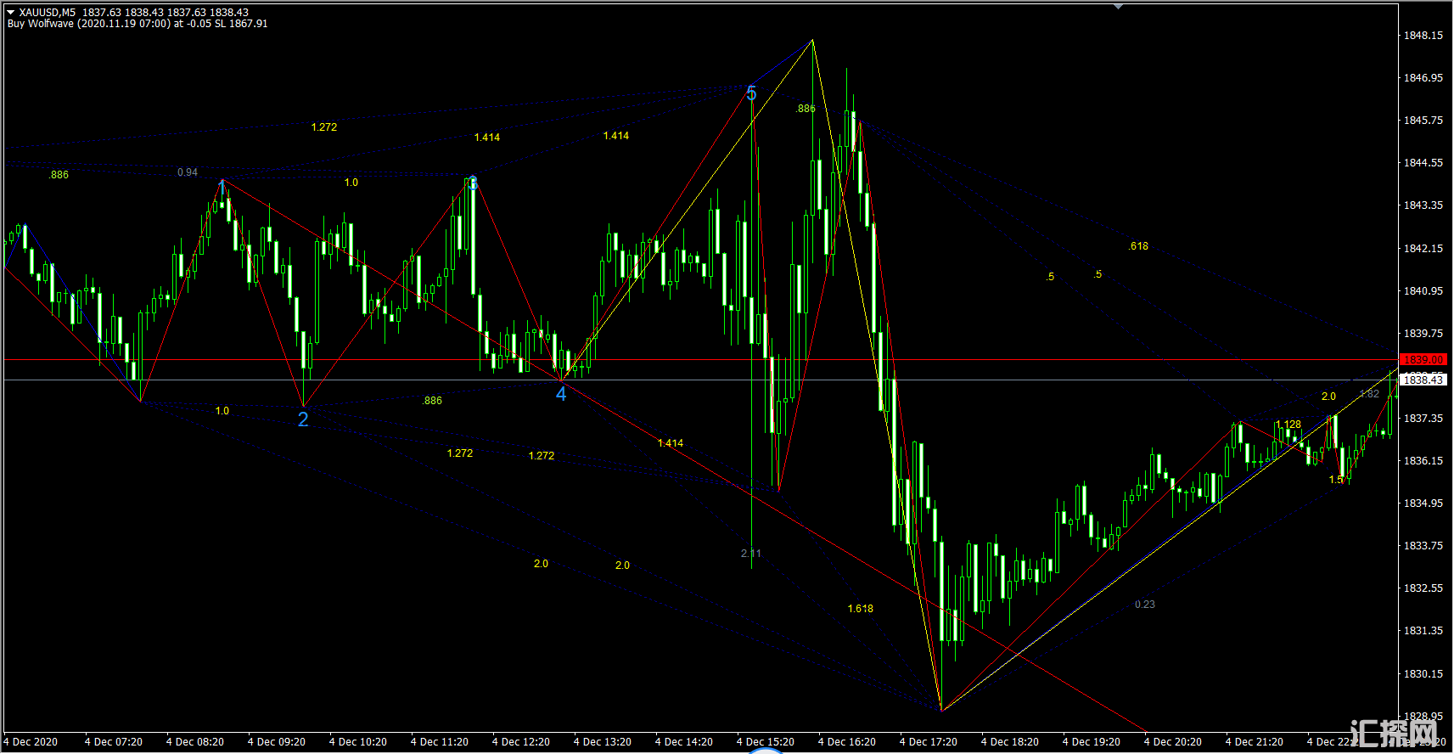
Task: Click the 1830.15 price scale label
Action: click(1423, 674)
